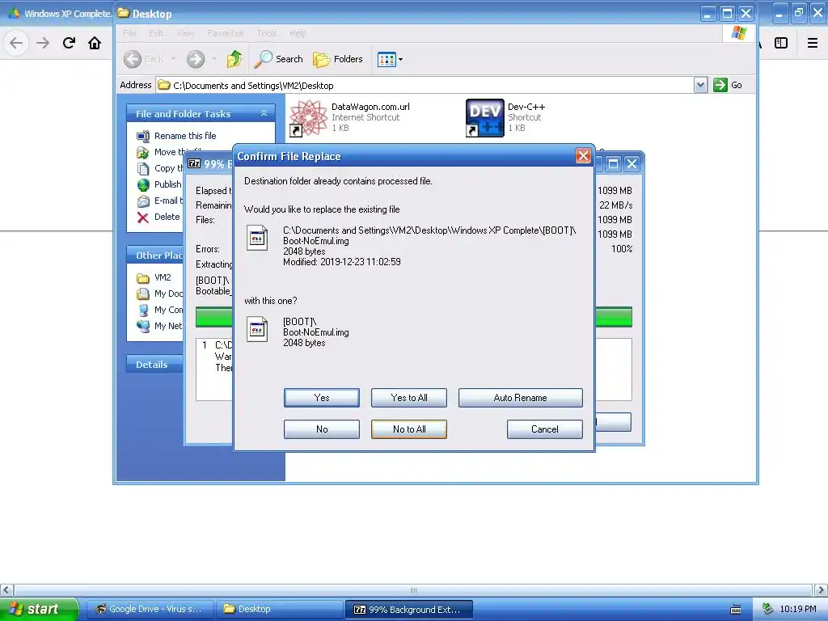
Task: Click the browser forward arrow
Action: tap(43, 43)
